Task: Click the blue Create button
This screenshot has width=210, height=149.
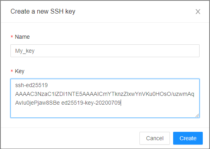Action: coord(188,138)
